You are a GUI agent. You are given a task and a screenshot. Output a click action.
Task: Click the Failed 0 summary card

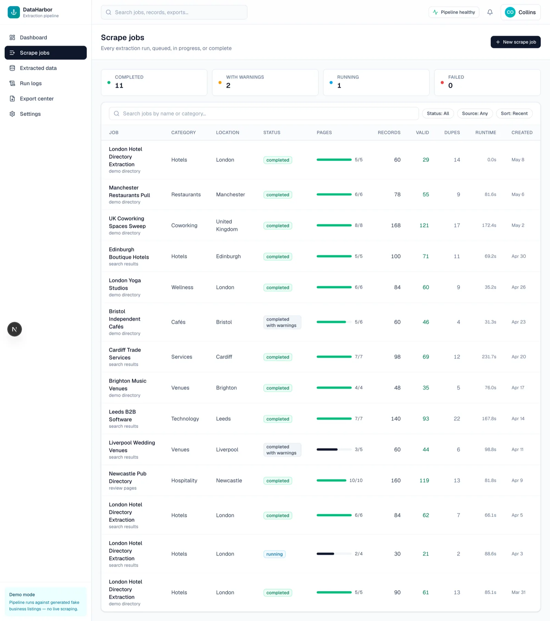[x=487, y=83]
